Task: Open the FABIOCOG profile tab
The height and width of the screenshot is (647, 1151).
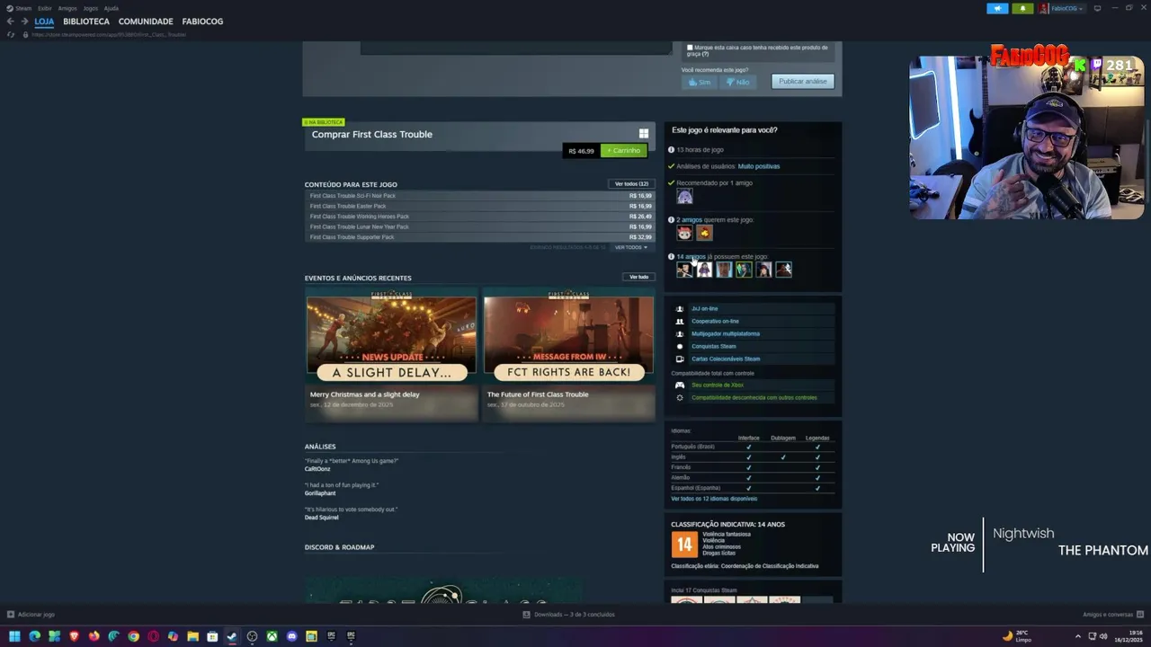Action: click(x=202, y=21)
